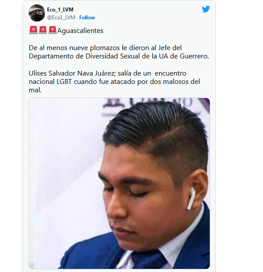
Task: Click the 'nacional LGBT cuando fue atacado' line
Action: pos(114,82)
